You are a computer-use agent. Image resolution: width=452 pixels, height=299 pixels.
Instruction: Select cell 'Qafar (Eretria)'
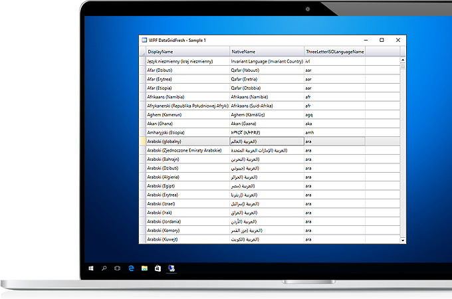coord(267,79)
